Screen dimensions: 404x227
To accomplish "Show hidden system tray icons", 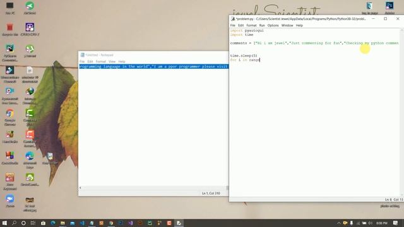I will [x=339, y=223].
